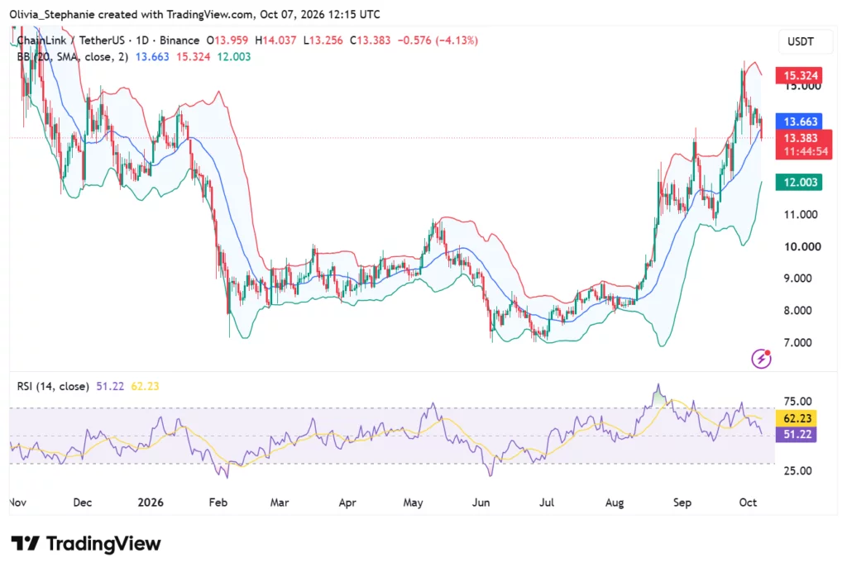Click the 12.003 green lower band label
Viewport: 847px width, 572px height.
point(799,183)
